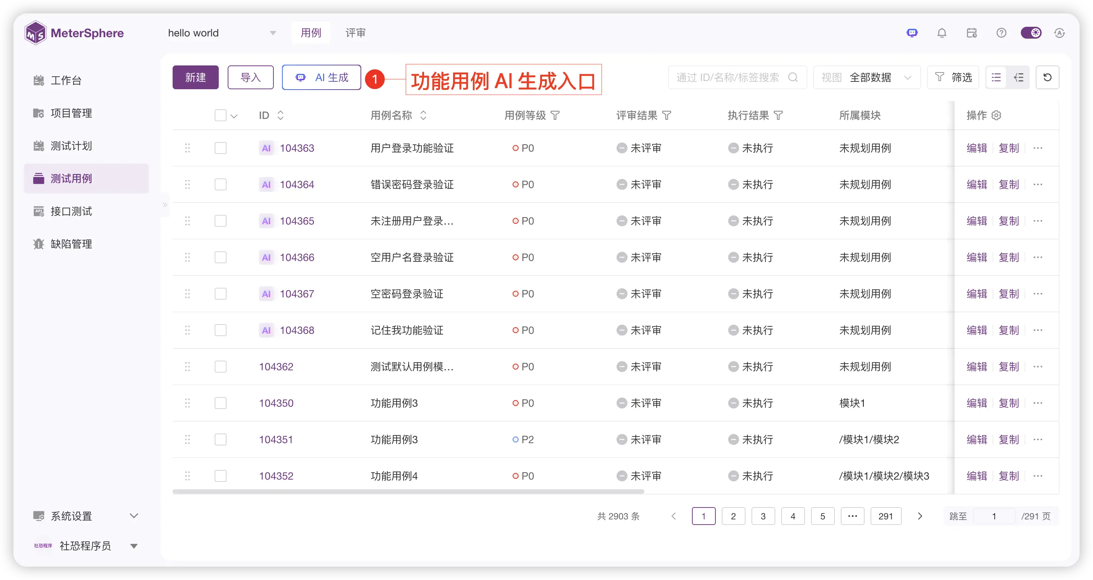Open the AI assistant chat icon in header
Viewport: 1093px width, 580px height.
pyautogui.click(x=912, y=33)
